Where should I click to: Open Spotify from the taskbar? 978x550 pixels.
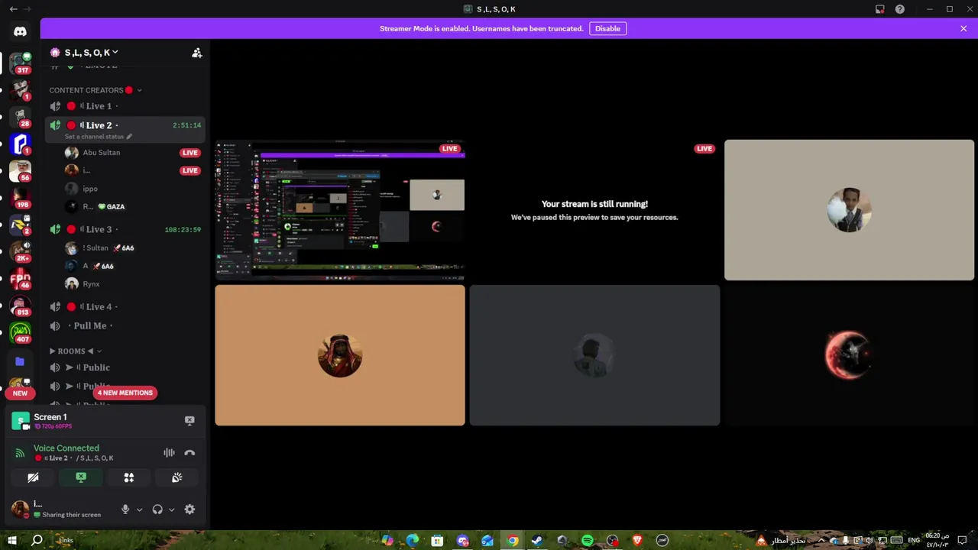pos(587,541)
